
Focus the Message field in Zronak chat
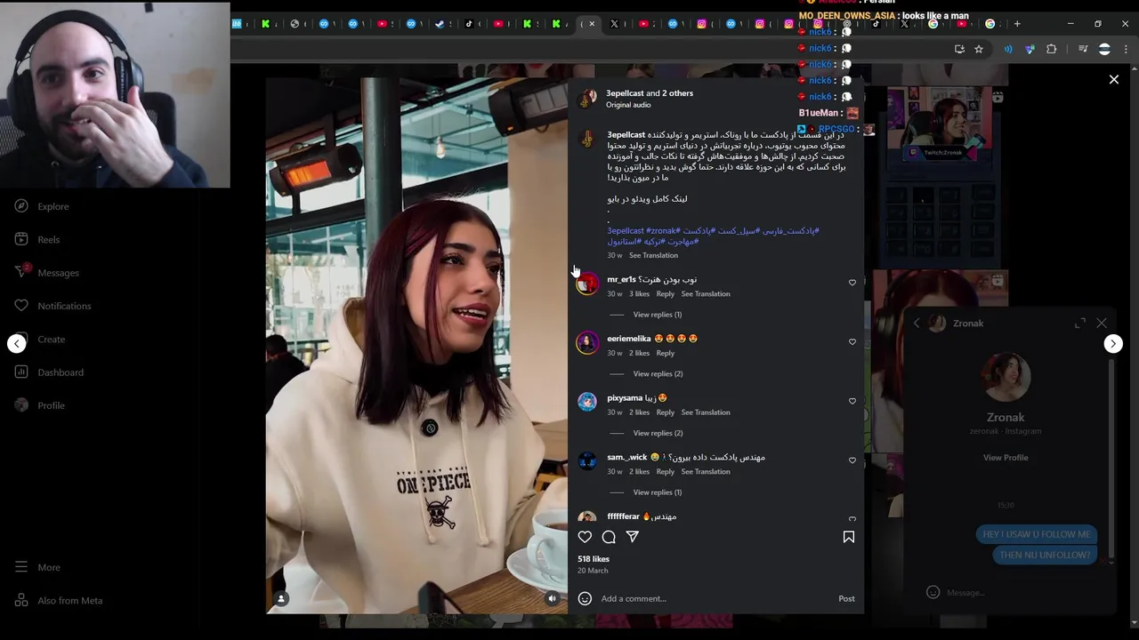1014,593
